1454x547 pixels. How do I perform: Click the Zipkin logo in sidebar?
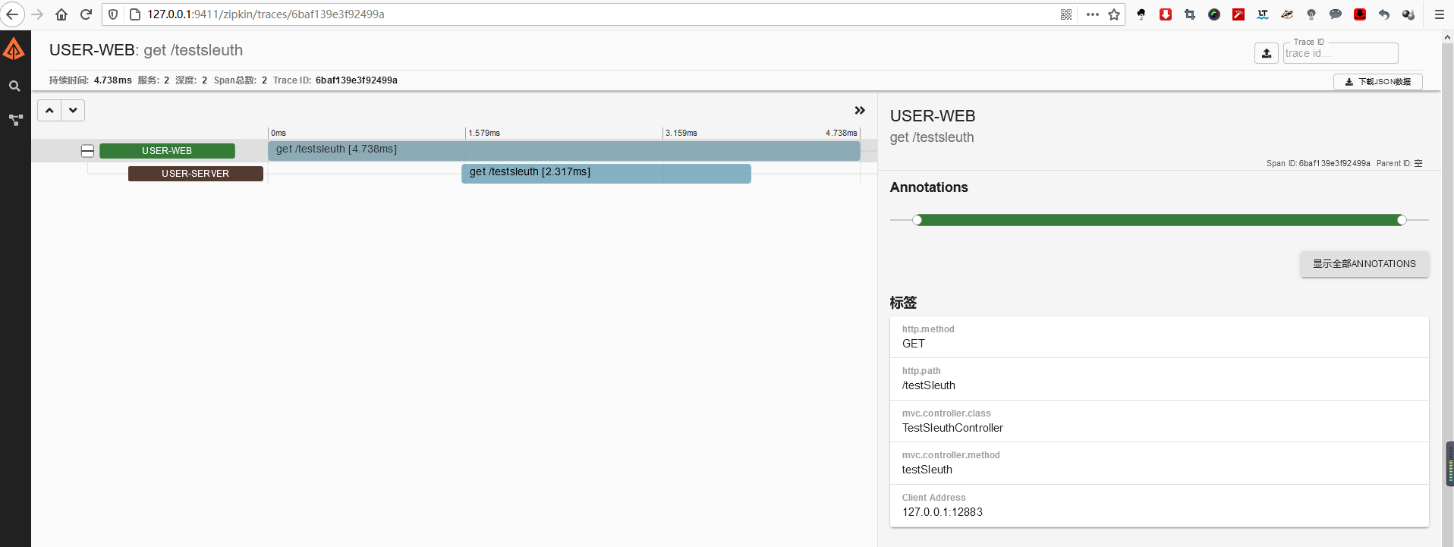(14, 50)
